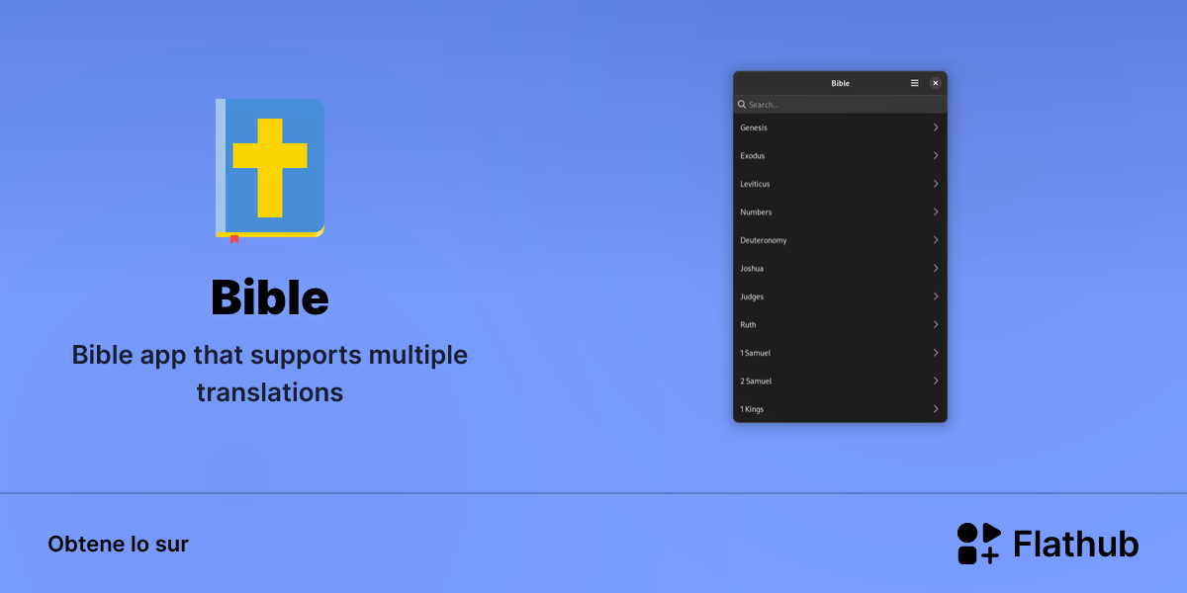1187x593 pixels.
Task: Expand Deuteronomy chevron
Action: tap(936, 240)
